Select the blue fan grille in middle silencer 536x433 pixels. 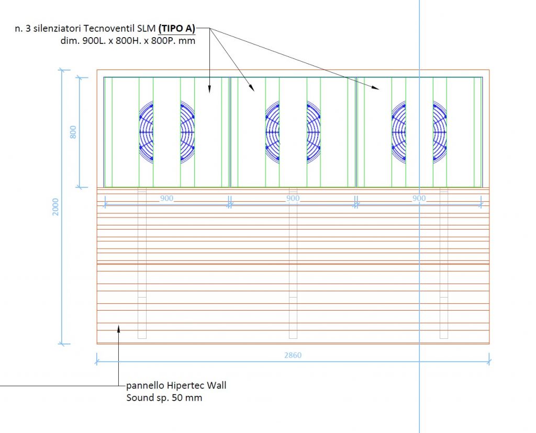293,132
